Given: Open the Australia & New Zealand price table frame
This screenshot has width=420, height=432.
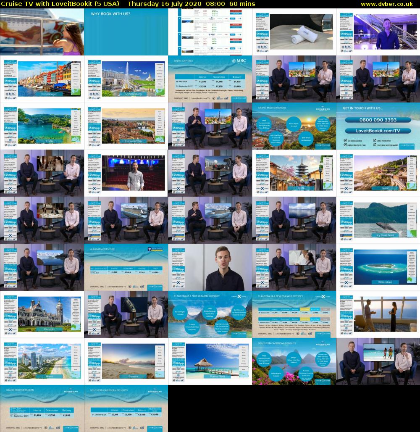Looking at the screenshot, I should click(x=294, y=314).
